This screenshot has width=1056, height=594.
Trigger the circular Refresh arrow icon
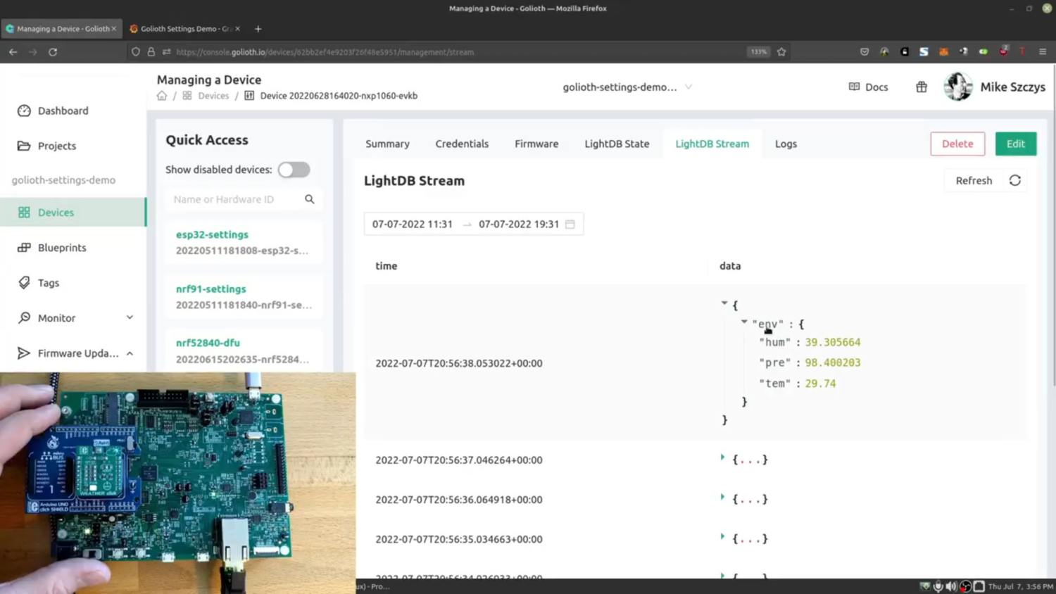point(1014,180)
